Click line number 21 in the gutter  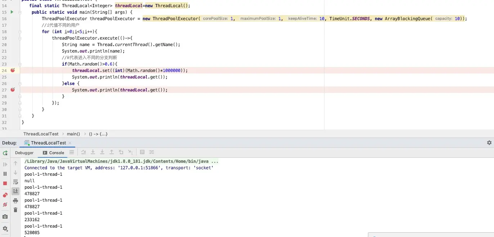(x=4, y=51)
